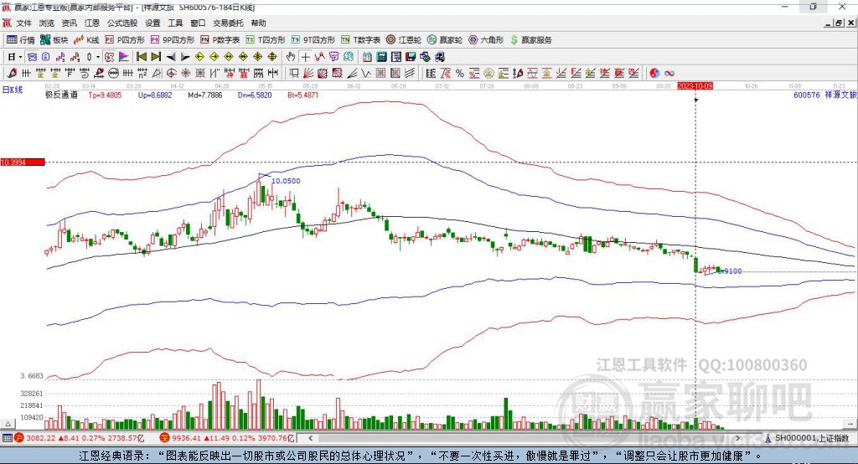The width and height of the screenshot is (858, 464).
Task: Click the 600576 祥源文旅 stock label
Action: 824,95
